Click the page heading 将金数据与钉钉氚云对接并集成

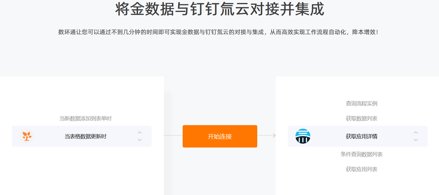click(220, 9)
